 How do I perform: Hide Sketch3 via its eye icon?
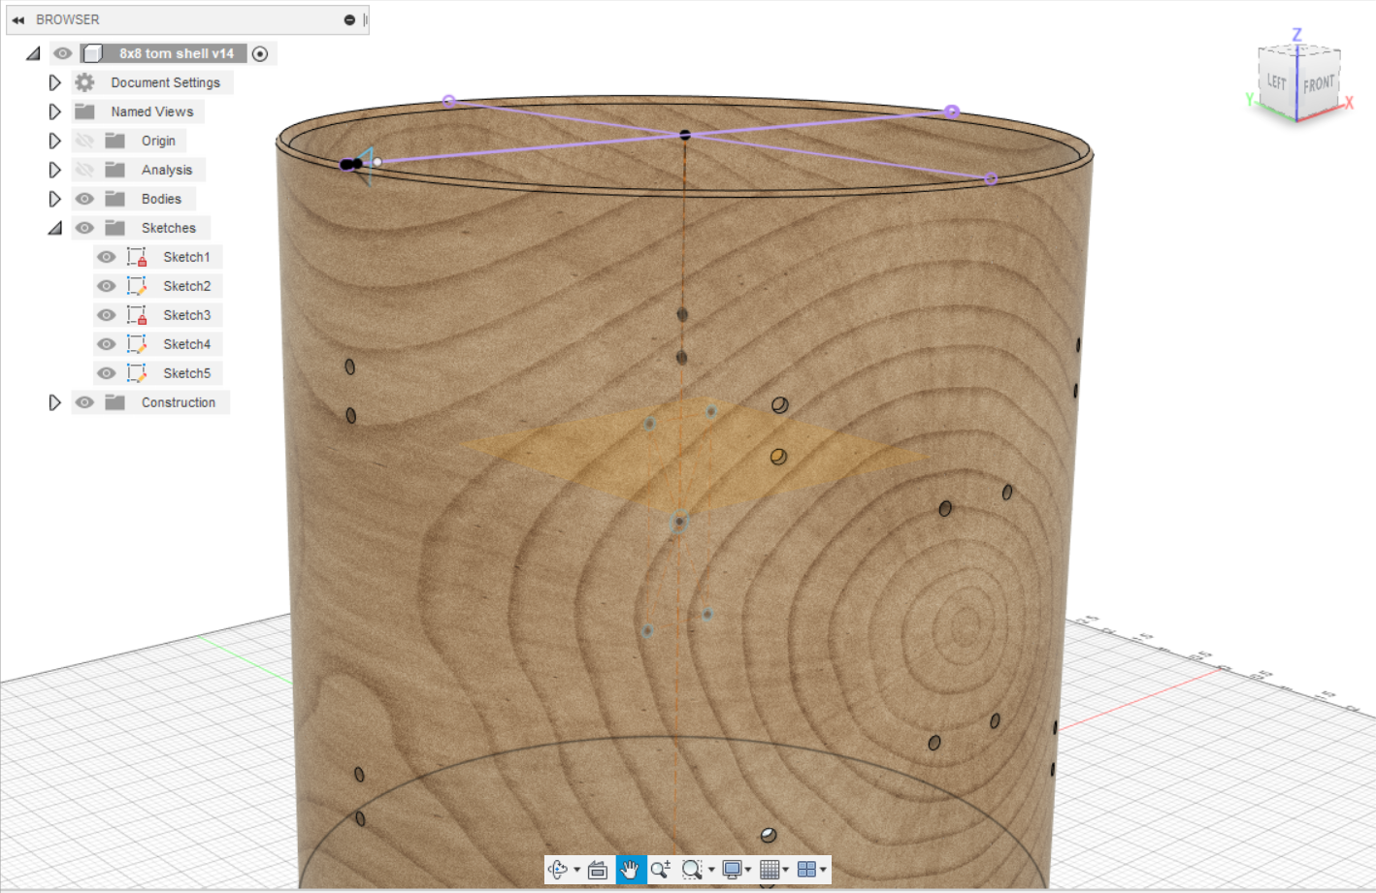pos(107,315)
